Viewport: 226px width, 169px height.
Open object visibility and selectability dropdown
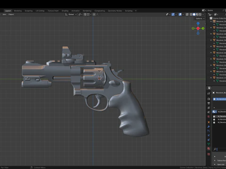(x=168, y=15)
